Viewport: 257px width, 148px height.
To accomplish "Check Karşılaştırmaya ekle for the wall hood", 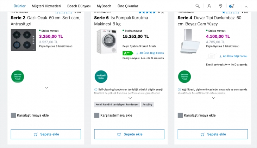I will [180, 115].
